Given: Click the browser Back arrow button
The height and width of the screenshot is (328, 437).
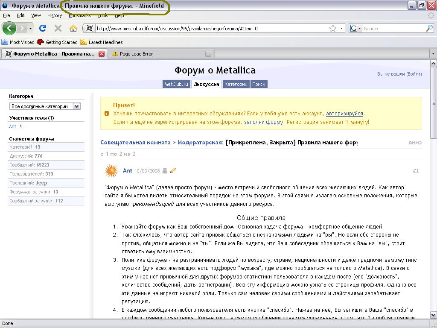Looking at the screenshot, I should 9,29.
